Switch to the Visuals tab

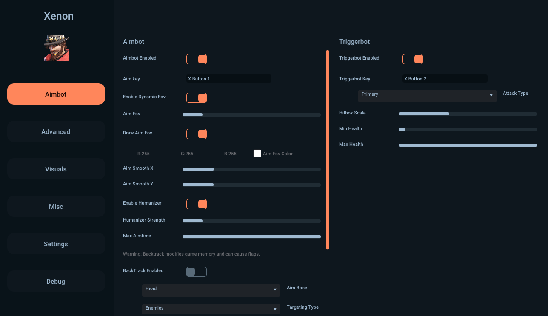(x=56, y=169)
